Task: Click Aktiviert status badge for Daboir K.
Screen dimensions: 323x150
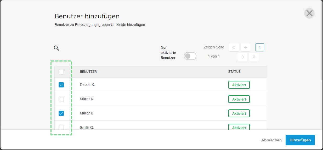Action: click(x=239, y=85)
